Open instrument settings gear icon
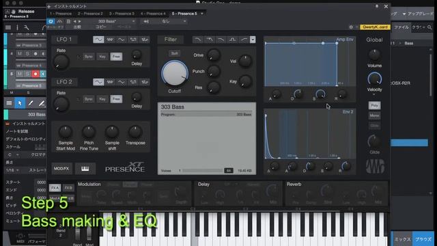Viewport: 437px width, 246px height. [x=351, y=27]
